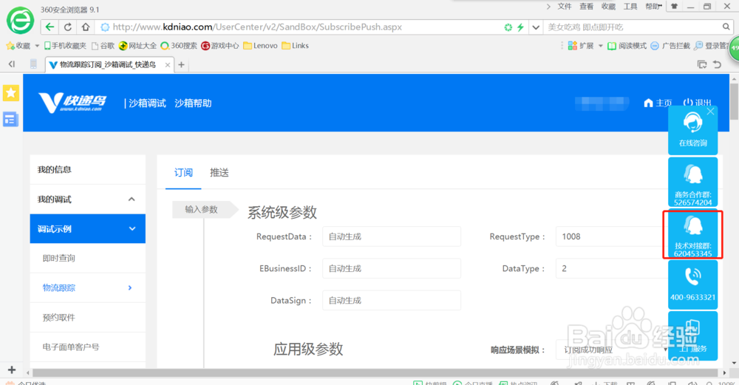Open 游戏中心 bookmark

pos(220,46)
